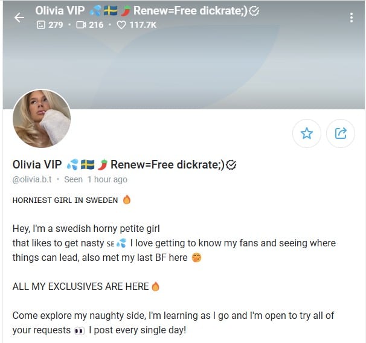Click verified badge beside profile display name
Screen dimensions: 366x343
coord(231,165)
